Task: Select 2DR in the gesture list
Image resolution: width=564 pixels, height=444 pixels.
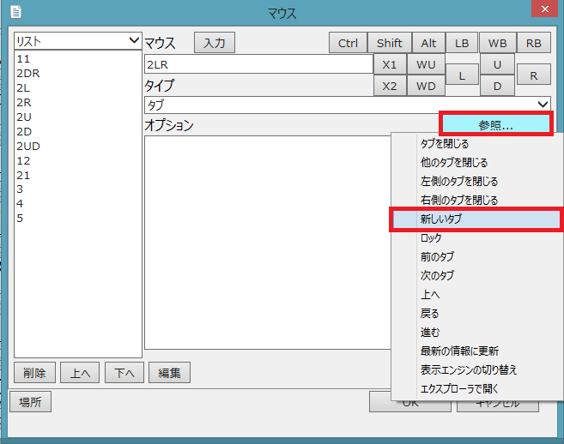Action: (x=28, y=74)
